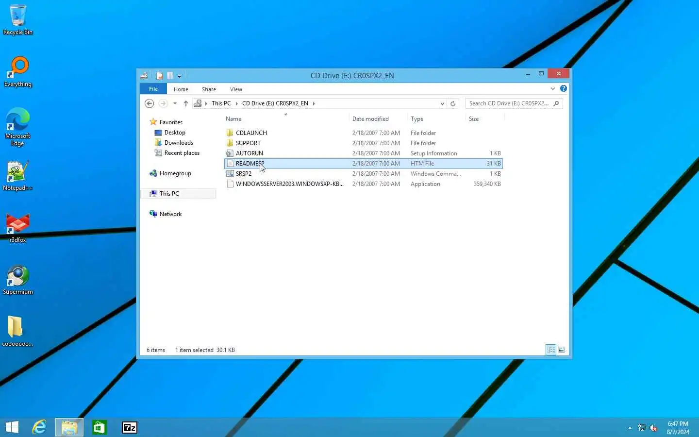Viewport: 699px width, 437px height.
Task: Select Downloads in the navigation pane
Action: (179, 143)
